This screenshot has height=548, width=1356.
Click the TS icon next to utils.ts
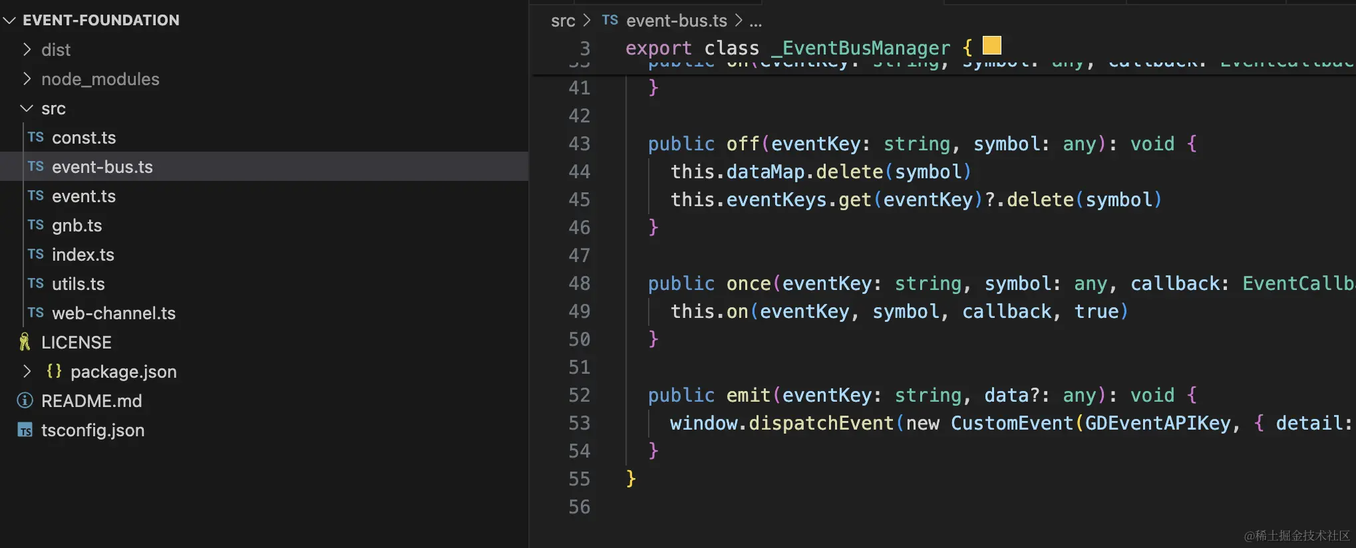(36, 283)
